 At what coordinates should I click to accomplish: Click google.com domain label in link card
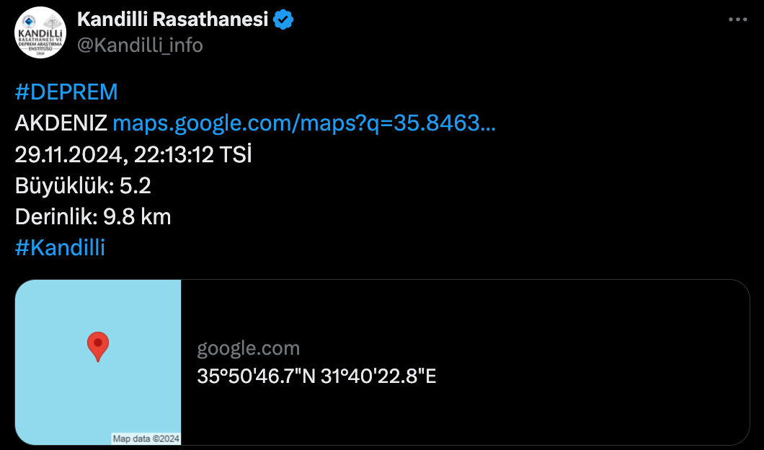tap(248, 348)
